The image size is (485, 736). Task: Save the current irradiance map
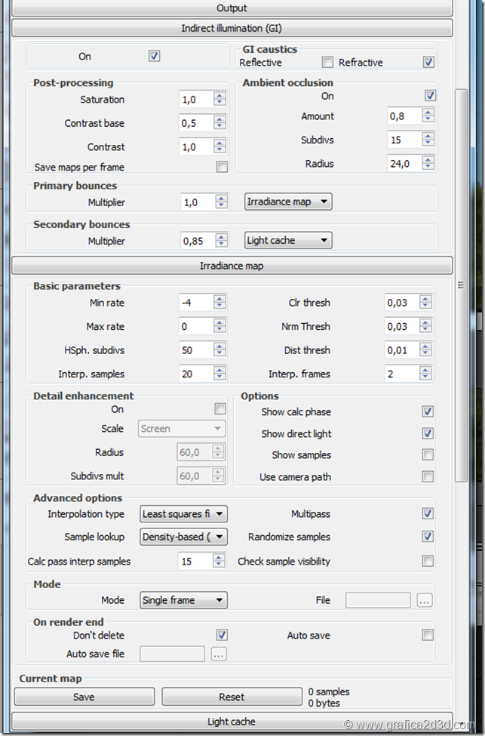click(x=84, y=697)
